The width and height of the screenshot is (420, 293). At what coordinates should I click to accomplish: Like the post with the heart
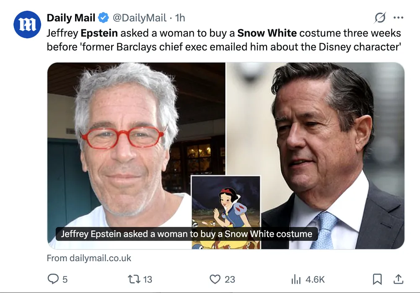(x=215, y=279)
